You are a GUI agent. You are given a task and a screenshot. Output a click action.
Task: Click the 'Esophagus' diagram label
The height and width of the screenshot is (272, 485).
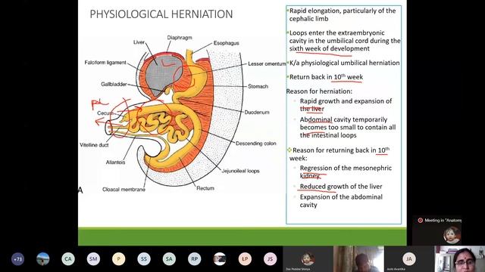coord(226,43)
